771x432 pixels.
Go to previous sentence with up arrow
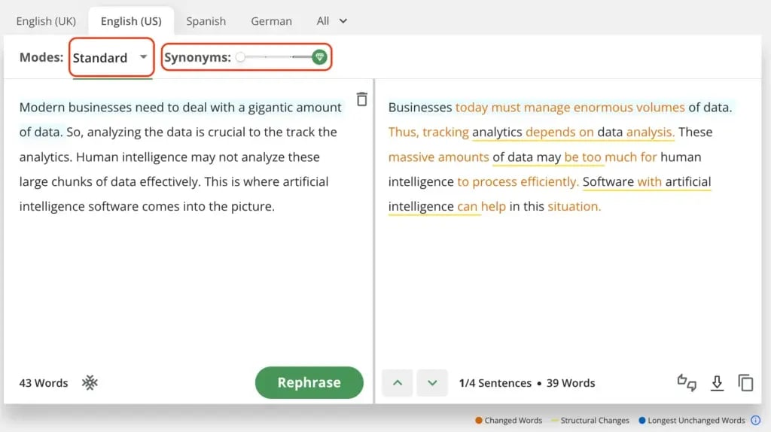[398, 383]
